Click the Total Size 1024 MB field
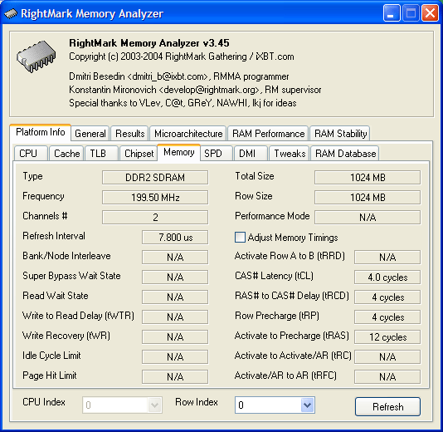The height and width of the screenshot is (432, 443). point(368,178)
